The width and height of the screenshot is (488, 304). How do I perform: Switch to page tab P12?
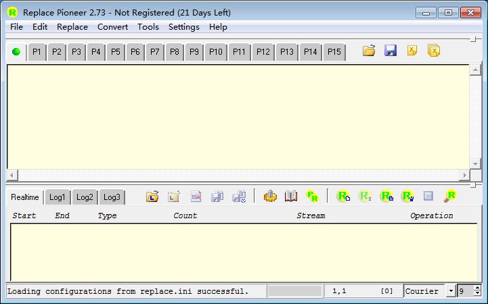coord(263,52)
